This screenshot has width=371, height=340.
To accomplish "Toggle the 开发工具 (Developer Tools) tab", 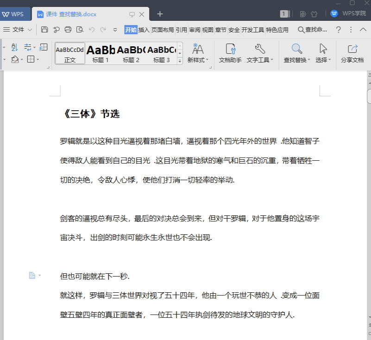I will click(253, 29).
